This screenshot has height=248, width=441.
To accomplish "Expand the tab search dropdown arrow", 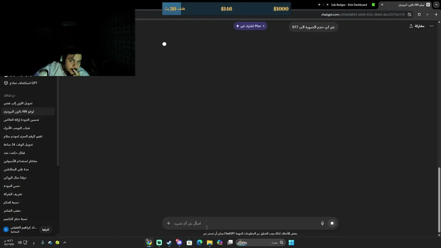I will [436, 5].
